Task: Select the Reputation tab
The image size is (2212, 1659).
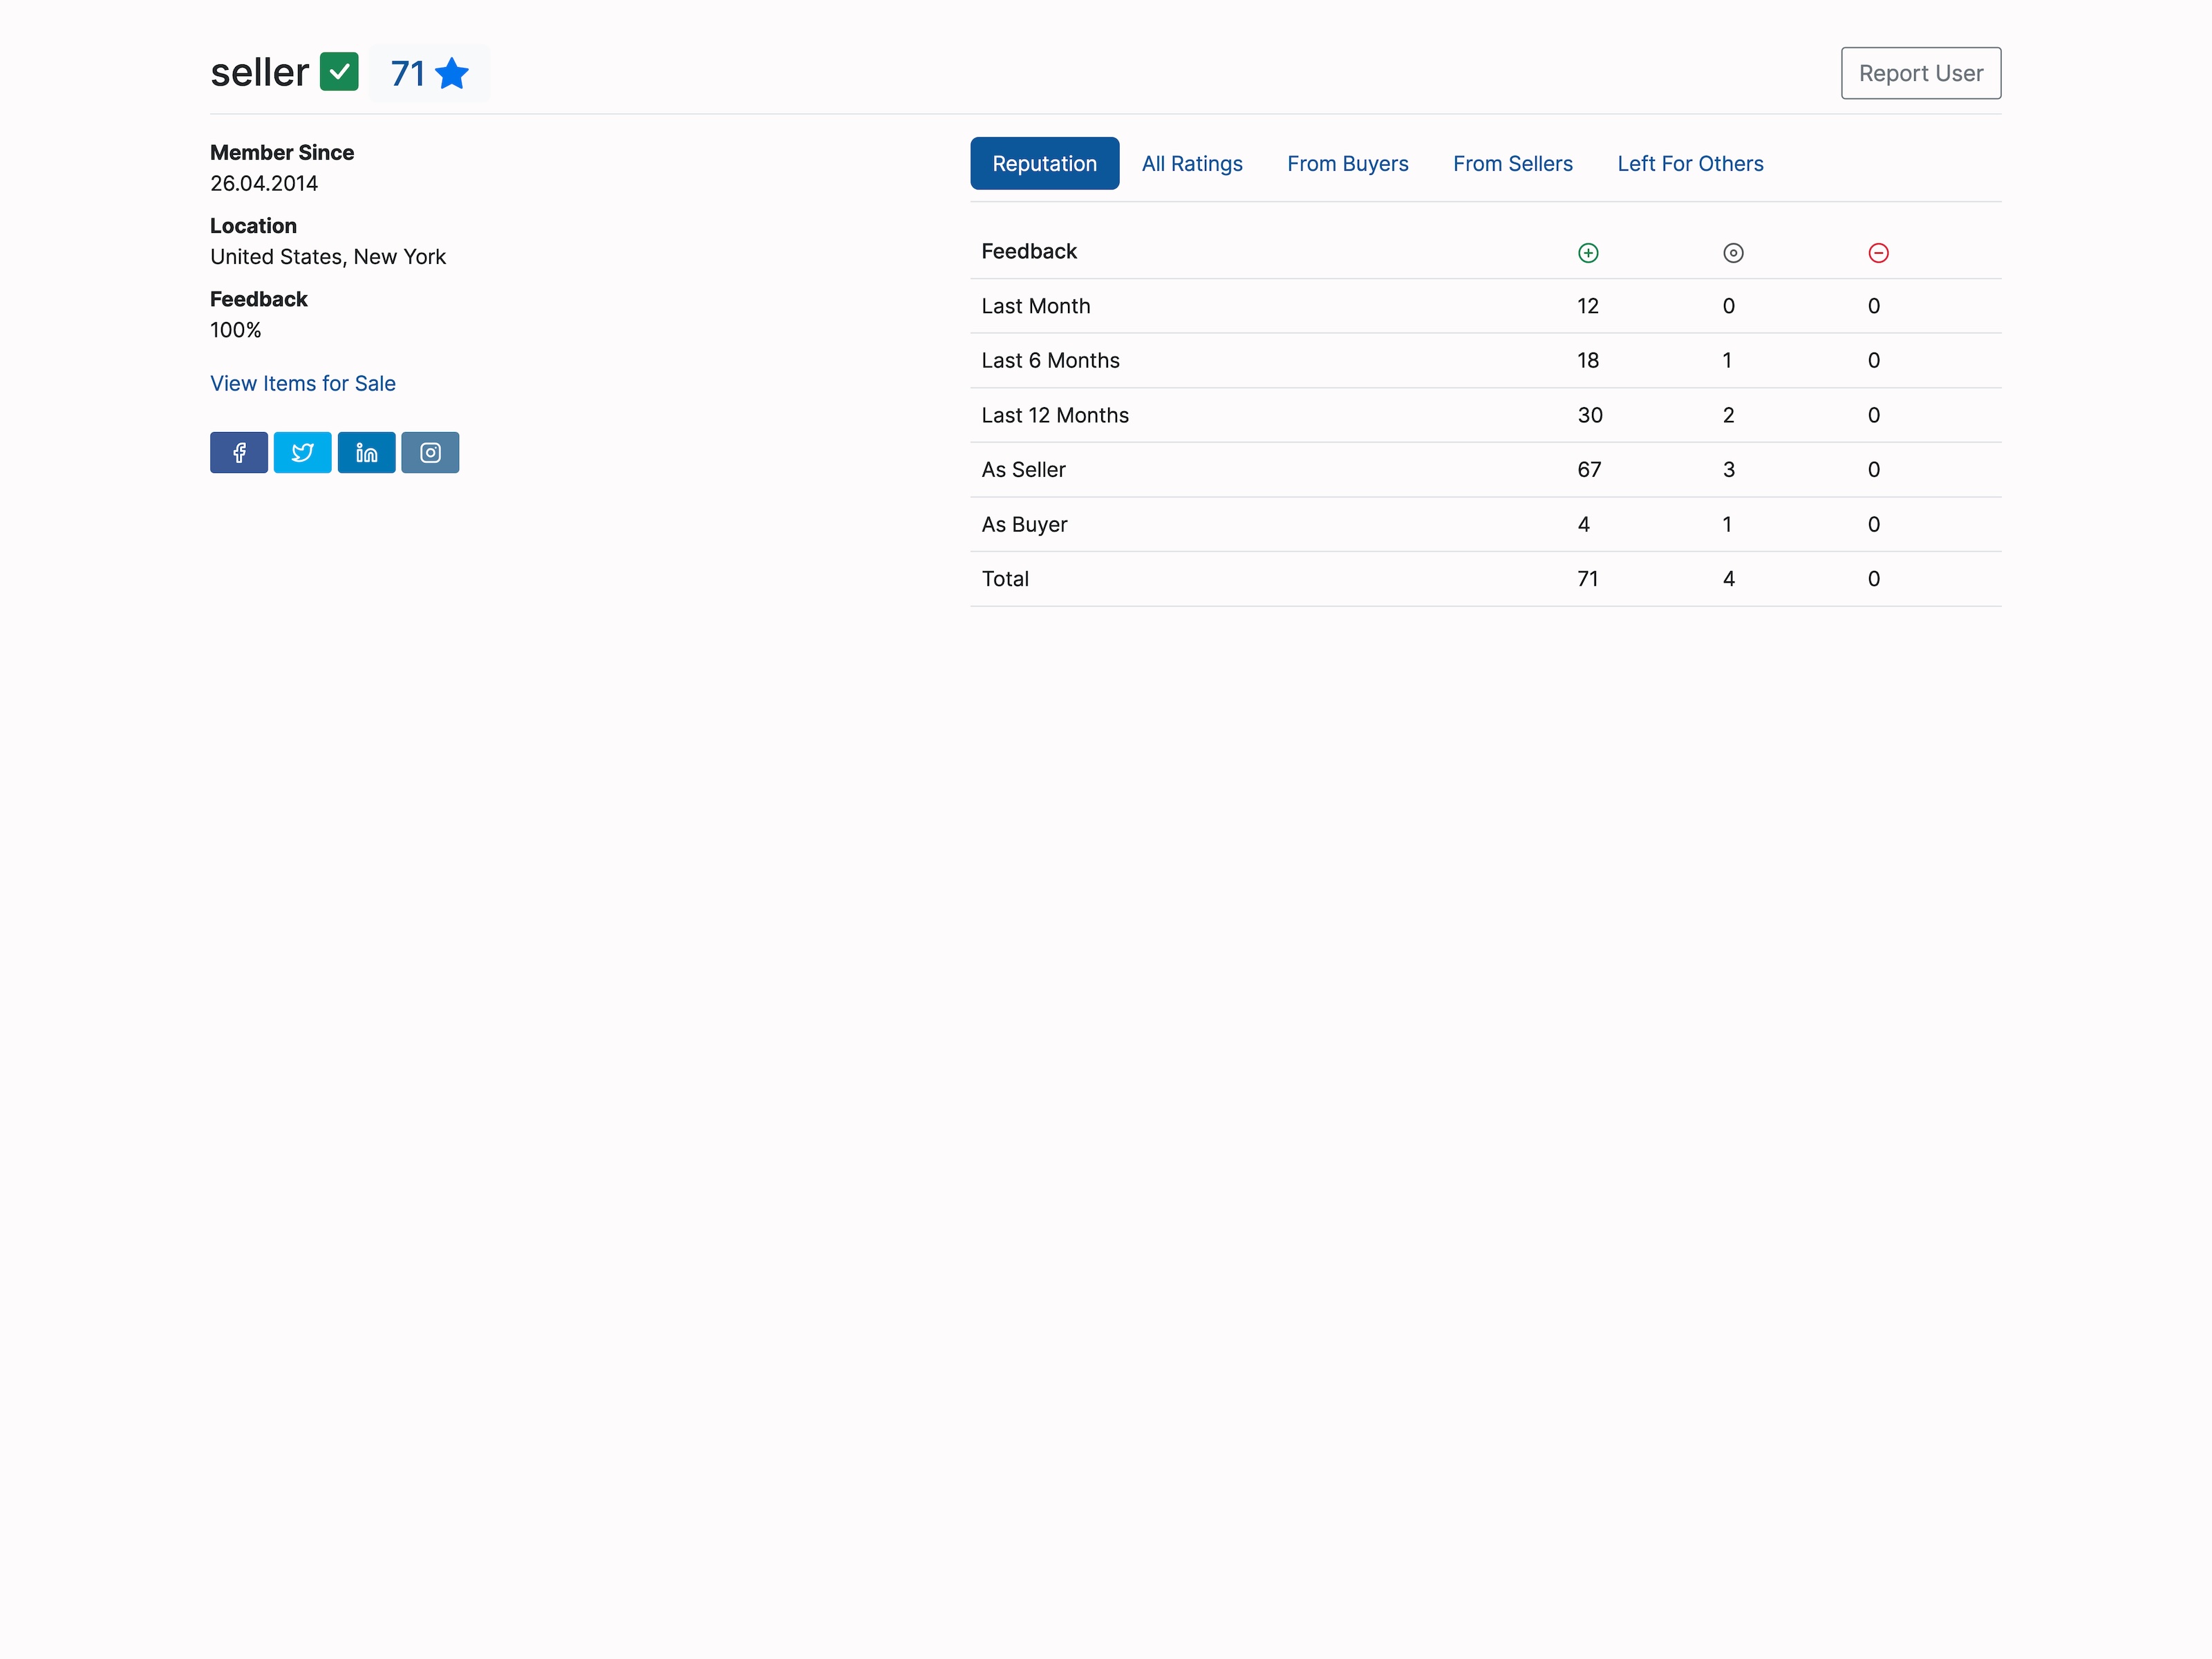Action: [1044, 163]
